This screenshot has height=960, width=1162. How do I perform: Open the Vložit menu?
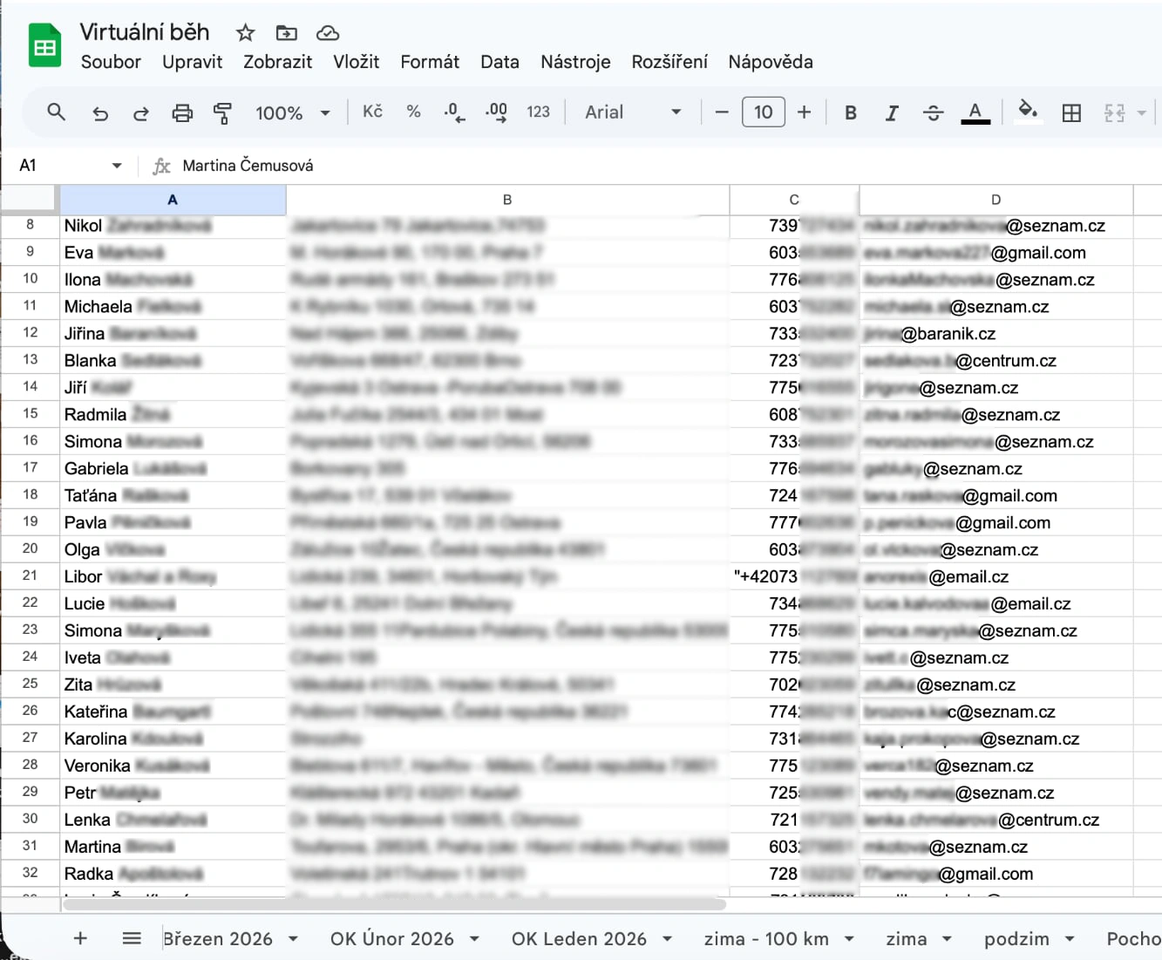coord(356,62)
